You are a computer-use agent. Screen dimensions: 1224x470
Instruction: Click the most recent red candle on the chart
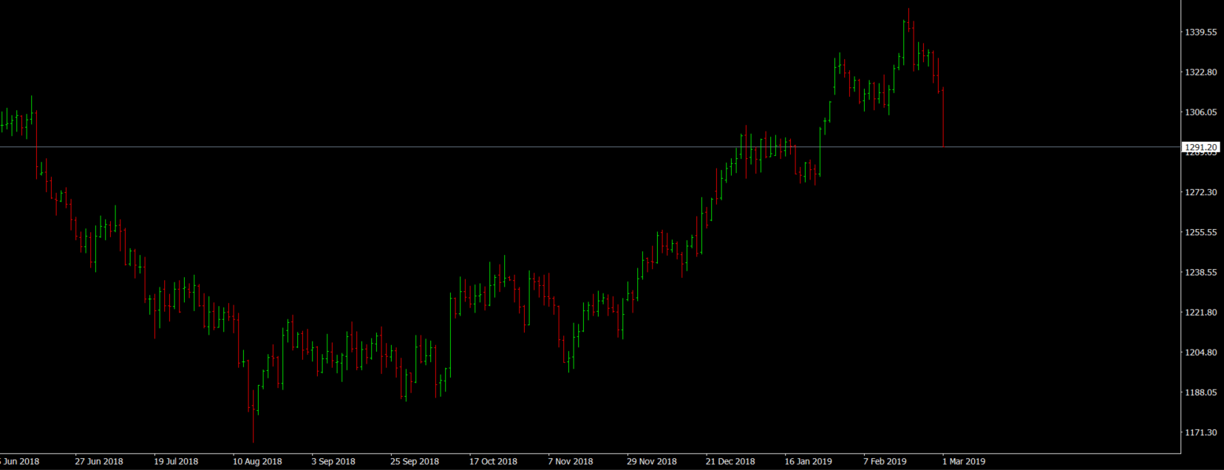coord(944,117)
